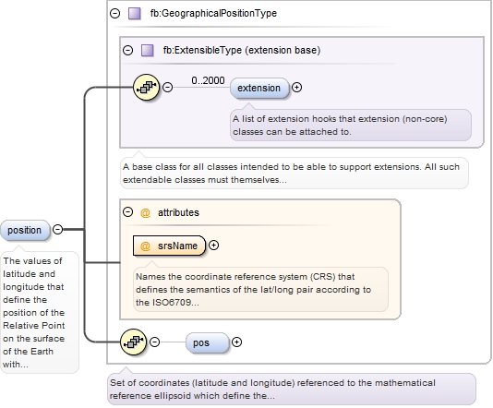Collapse the fb:ExtensibleType extension base box
Screen dimensions: 493x408
pos(127,50)
